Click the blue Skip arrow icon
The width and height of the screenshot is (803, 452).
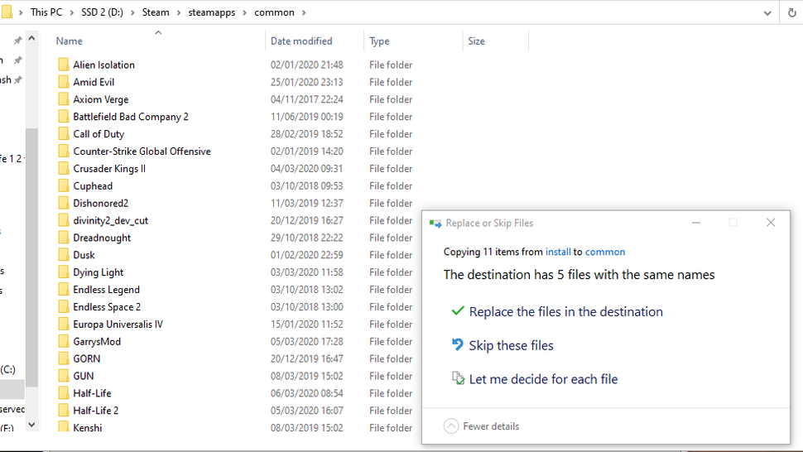457,345
